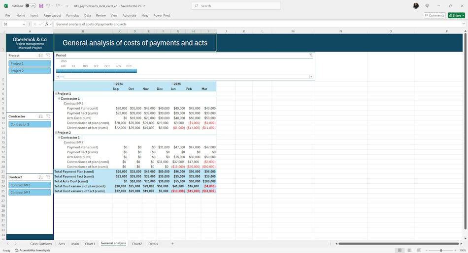Click the green Share button
The width and height of the screenshot is (468, 253).
point(456,15)
